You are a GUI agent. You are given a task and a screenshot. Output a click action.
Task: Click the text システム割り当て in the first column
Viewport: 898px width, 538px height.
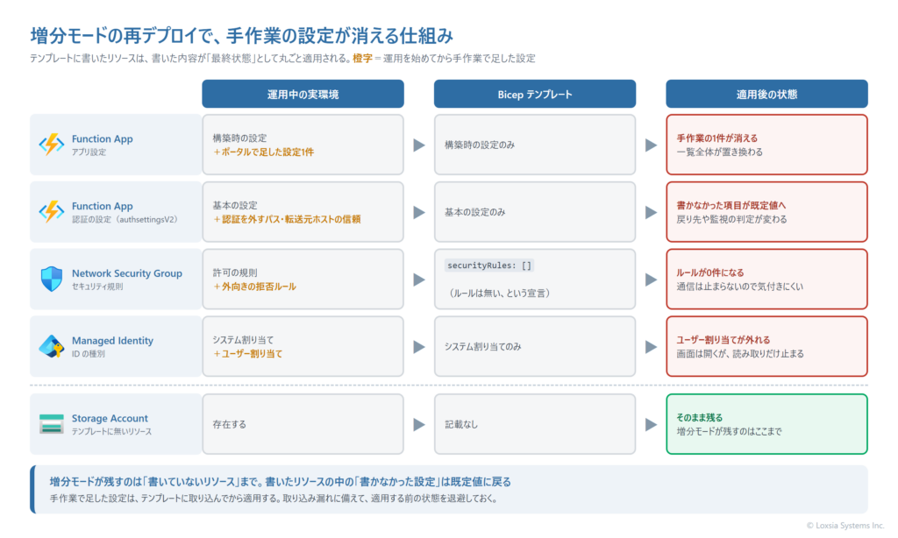pyautogui.click(x=244, y=340)
